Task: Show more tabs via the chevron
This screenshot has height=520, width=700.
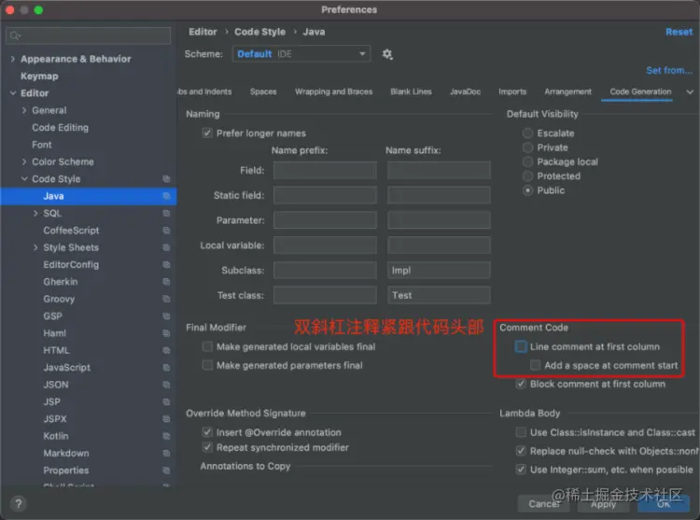Action: [690, 91]
